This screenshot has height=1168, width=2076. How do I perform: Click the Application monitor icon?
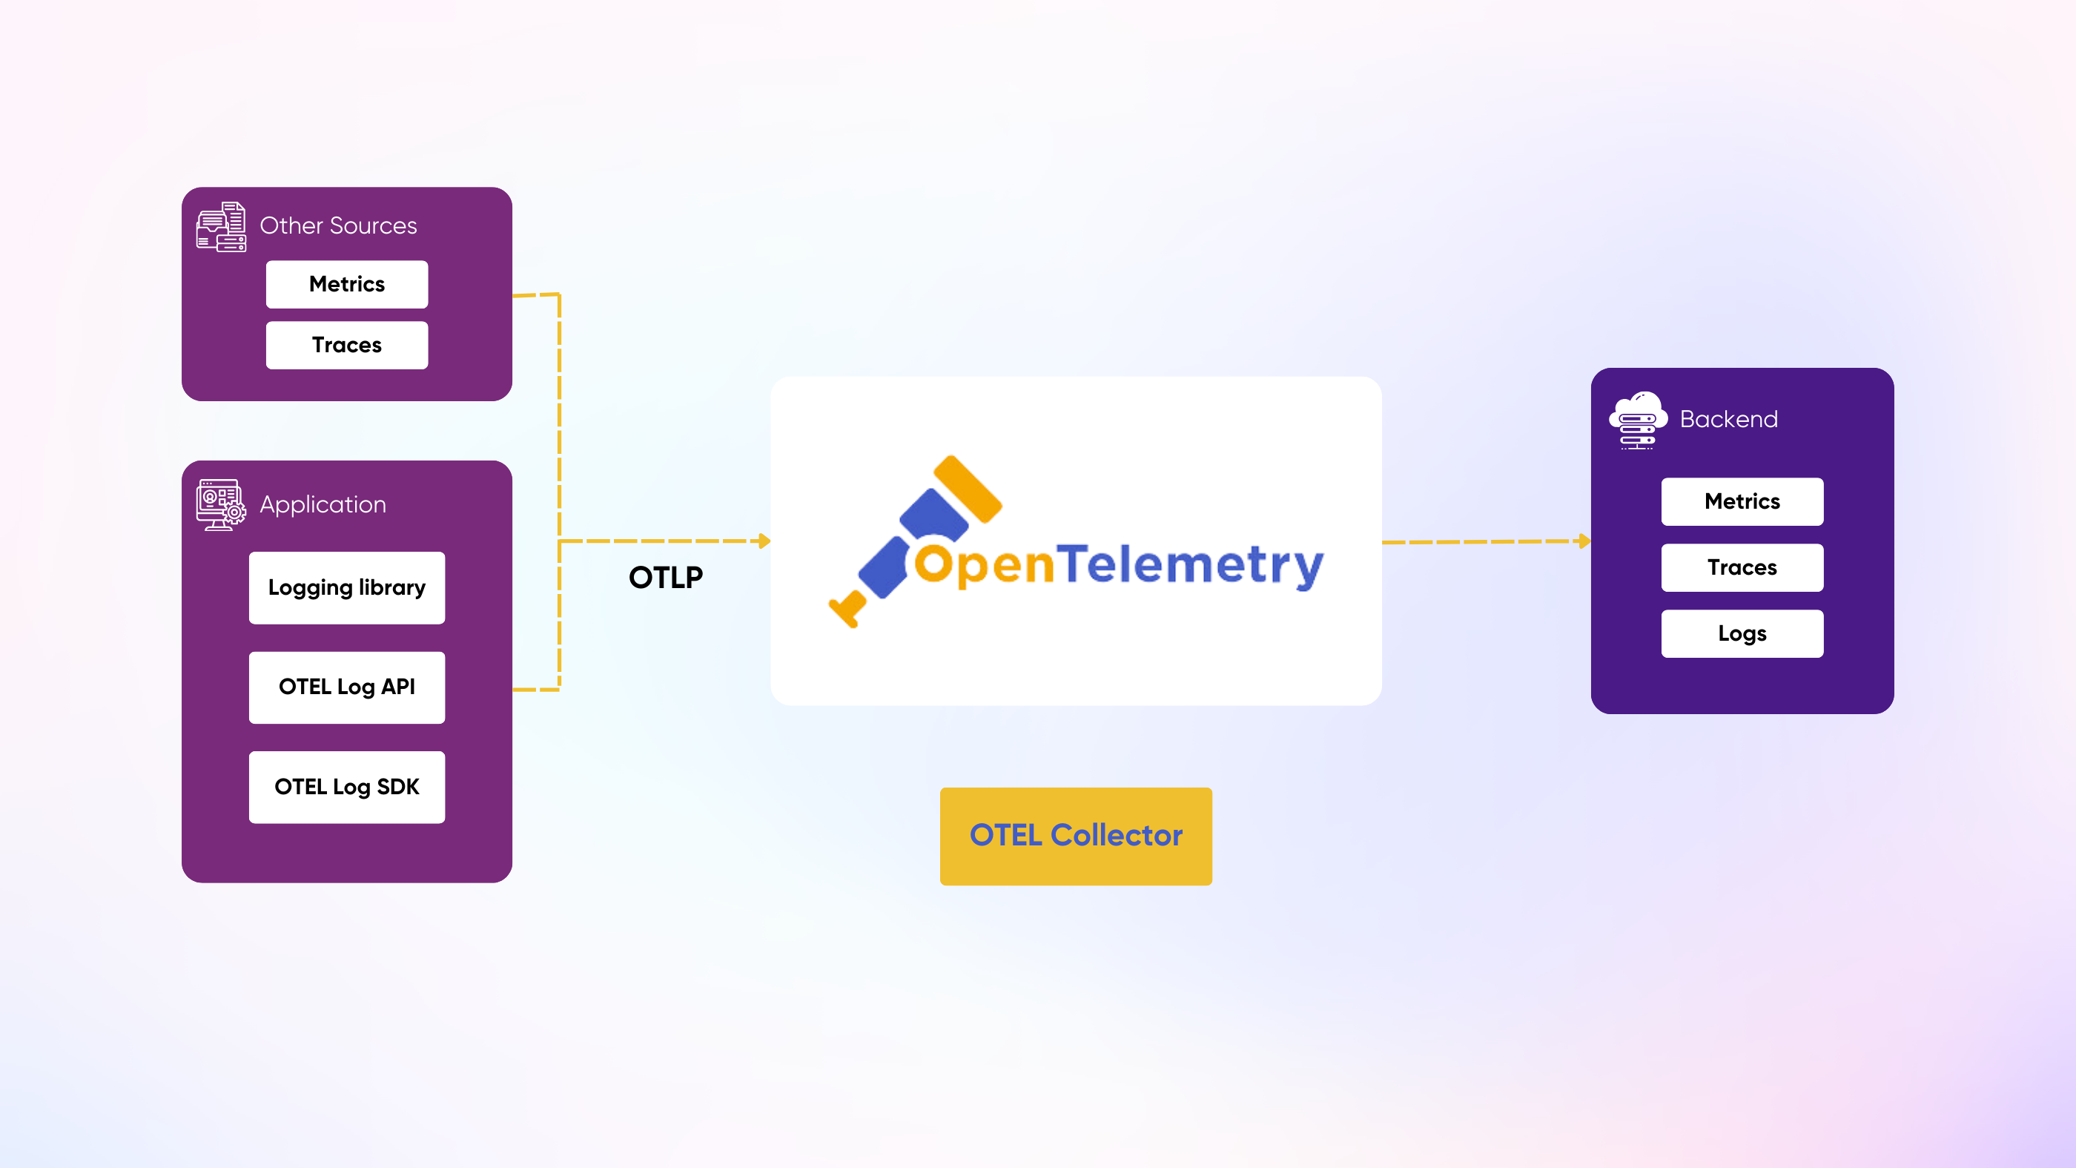pos(221,505)
